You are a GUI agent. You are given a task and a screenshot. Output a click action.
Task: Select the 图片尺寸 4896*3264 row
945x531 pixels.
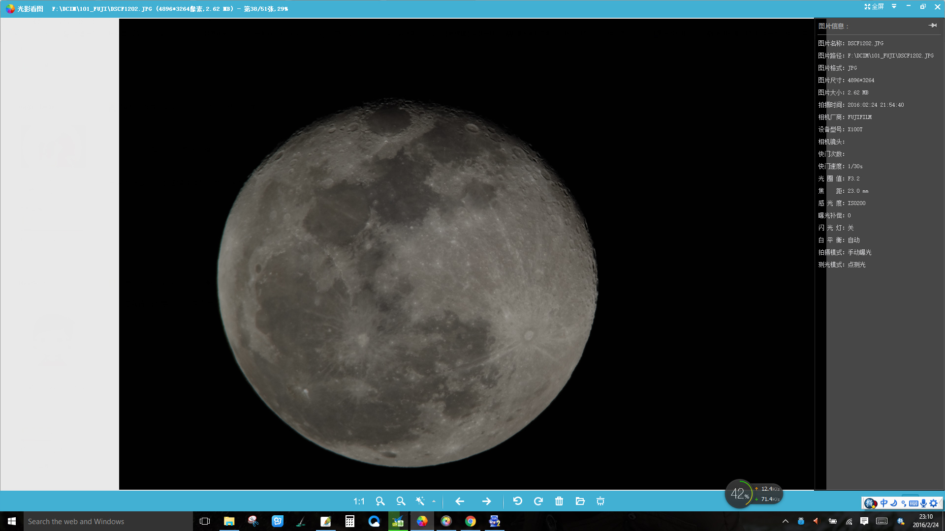coord(846,80)
